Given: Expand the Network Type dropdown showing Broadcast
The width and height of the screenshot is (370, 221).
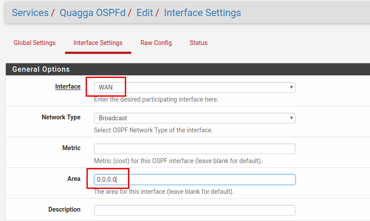Looking at the screenshot, I should point(194,118).
